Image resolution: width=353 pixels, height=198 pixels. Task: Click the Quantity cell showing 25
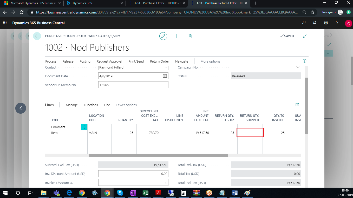(124, 133)
